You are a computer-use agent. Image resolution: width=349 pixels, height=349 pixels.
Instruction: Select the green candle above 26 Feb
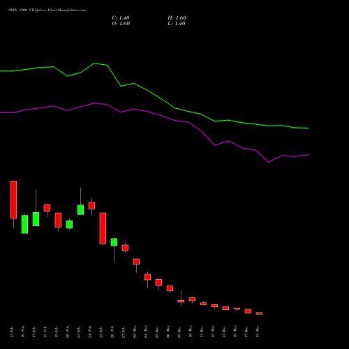click(114, 242)
